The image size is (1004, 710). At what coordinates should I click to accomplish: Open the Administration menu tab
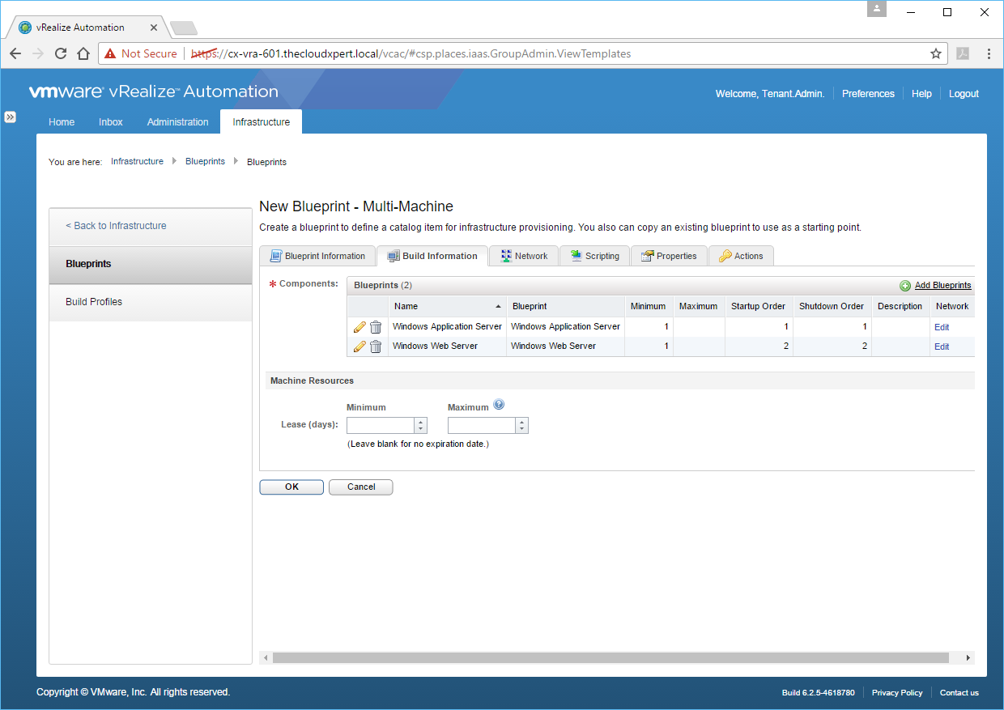177,122
